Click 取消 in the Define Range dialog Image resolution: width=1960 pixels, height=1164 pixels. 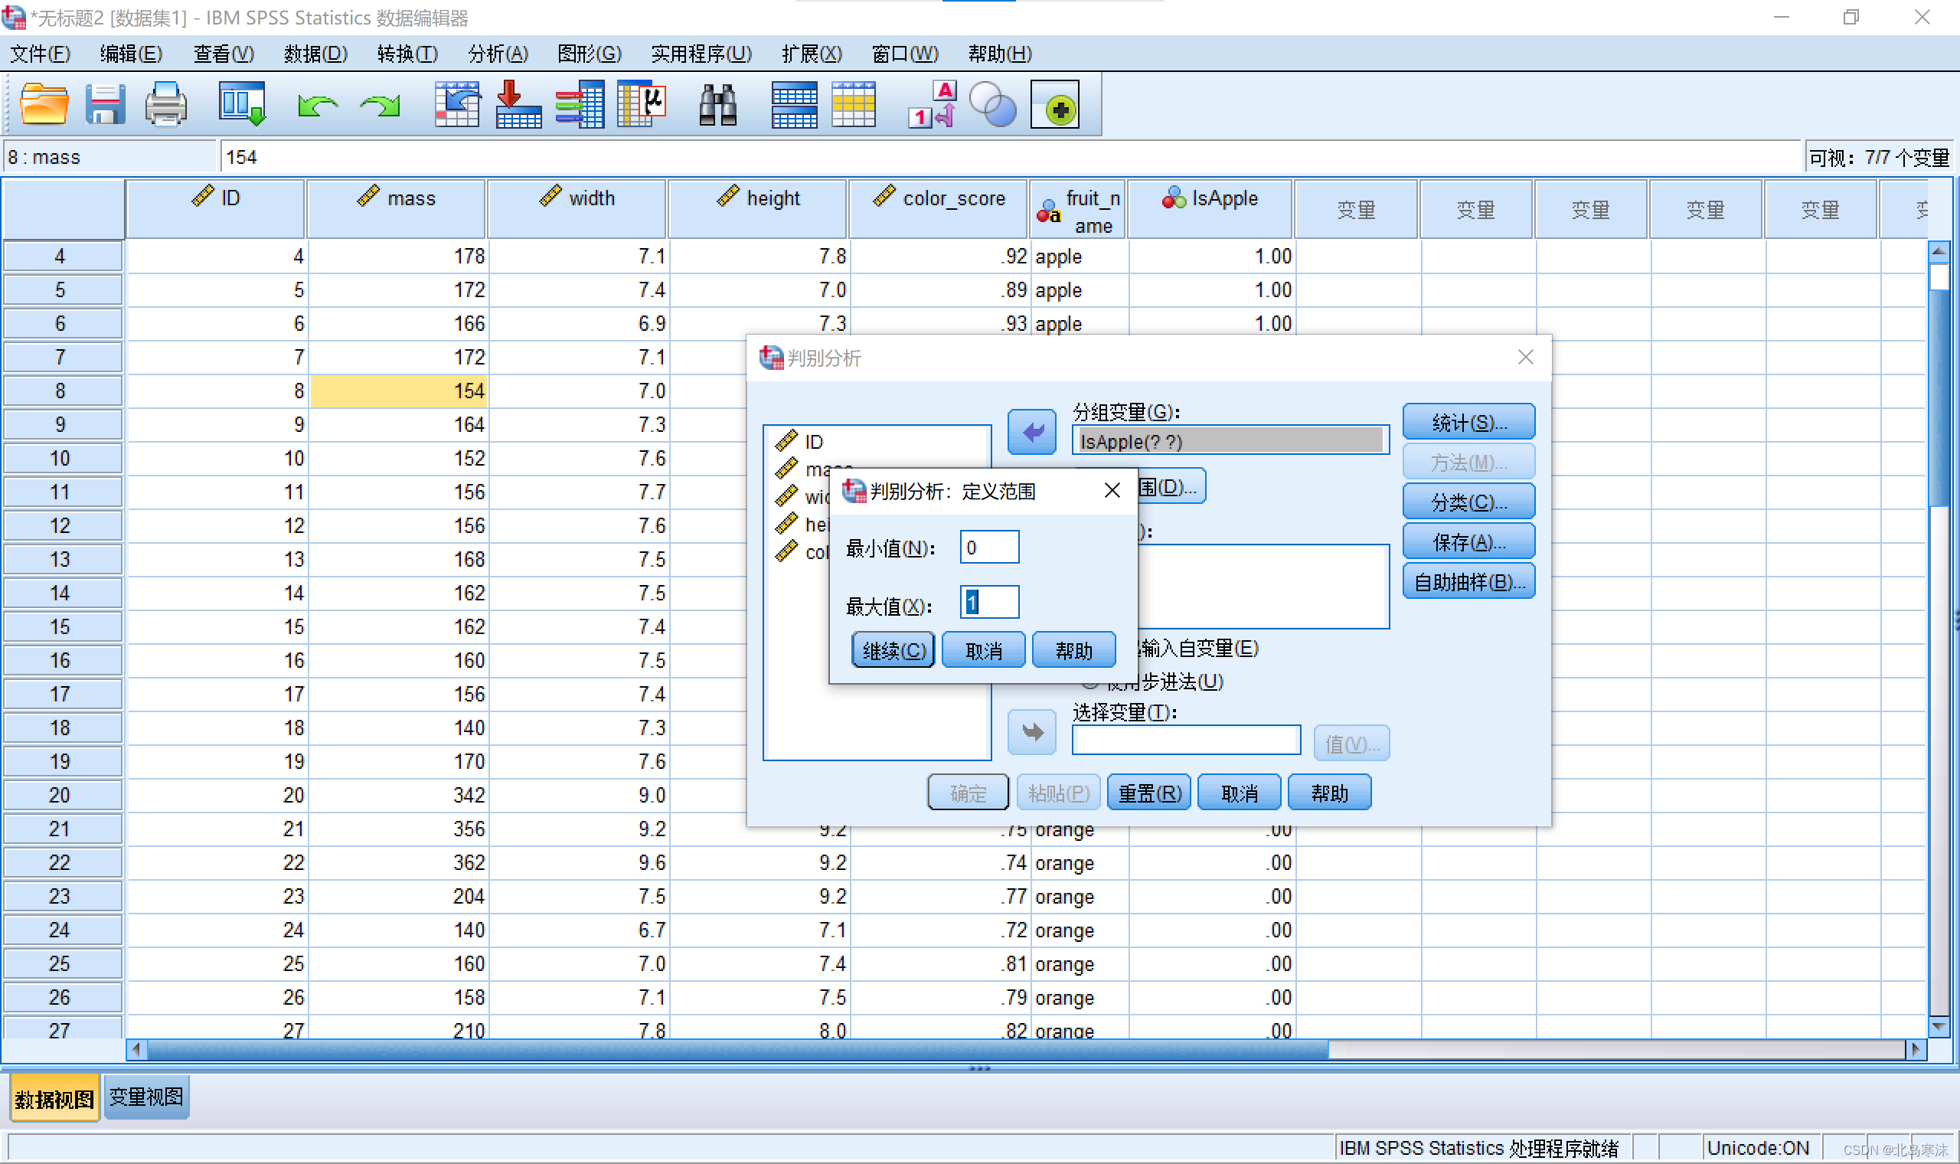coord(983,650)
